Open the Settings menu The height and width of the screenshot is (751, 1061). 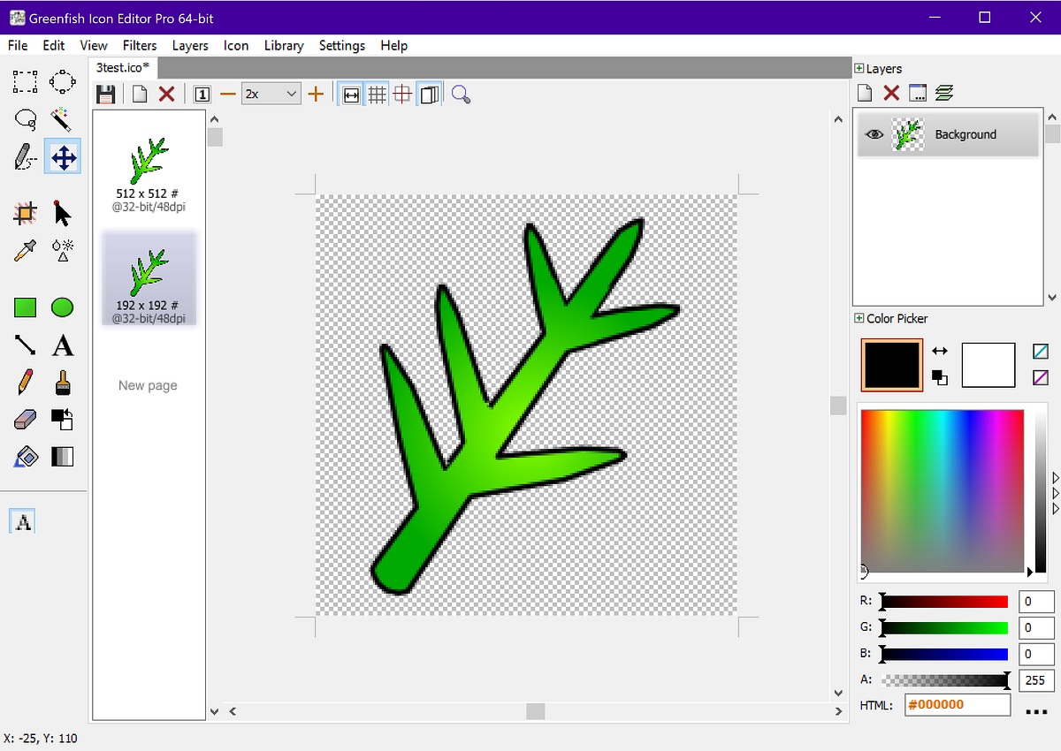[x=342, y=45]
